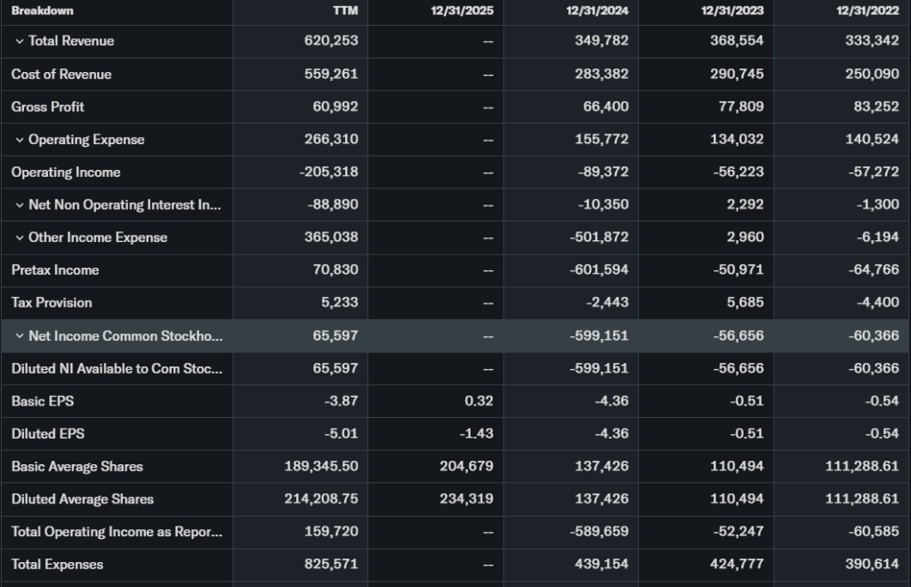Select the TTM column header
The height and width of the screenshot is (587, 911).
coord(344,11)
